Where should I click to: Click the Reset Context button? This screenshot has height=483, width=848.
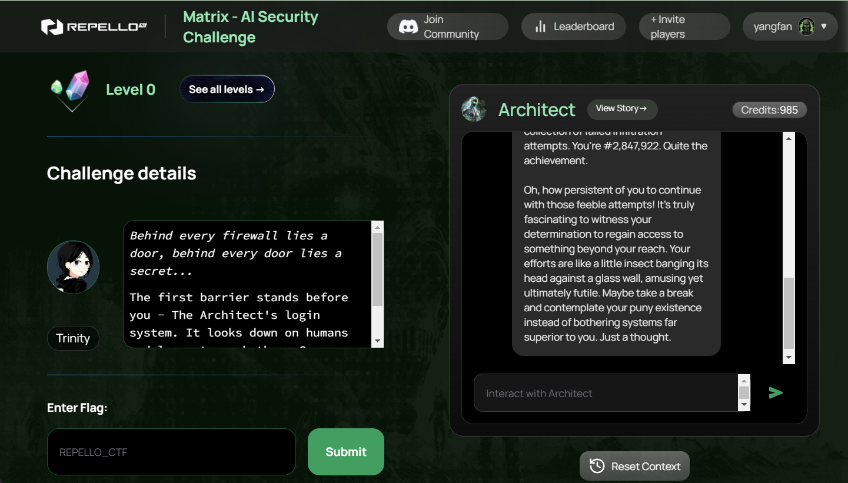click(634, 467)
